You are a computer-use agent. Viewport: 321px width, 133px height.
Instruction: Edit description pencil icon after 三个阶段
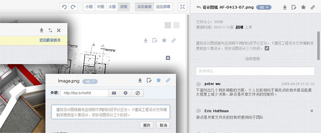[267, 49]
